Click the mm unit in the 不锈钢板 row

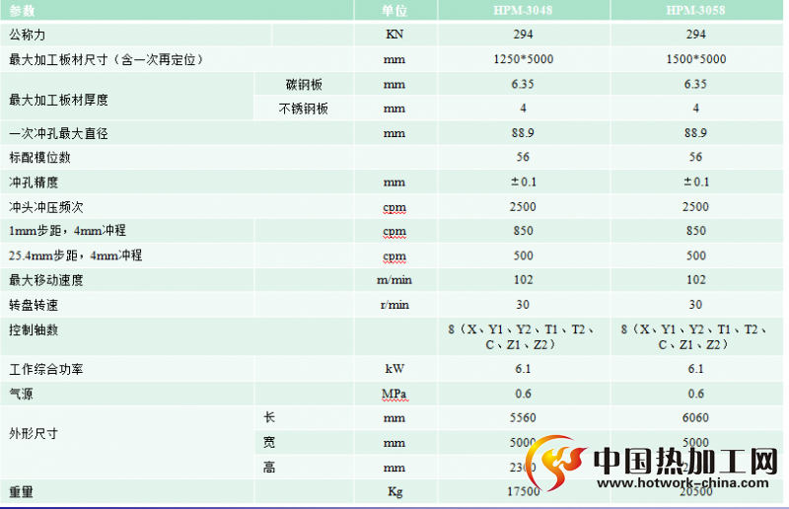coord(394,109)
